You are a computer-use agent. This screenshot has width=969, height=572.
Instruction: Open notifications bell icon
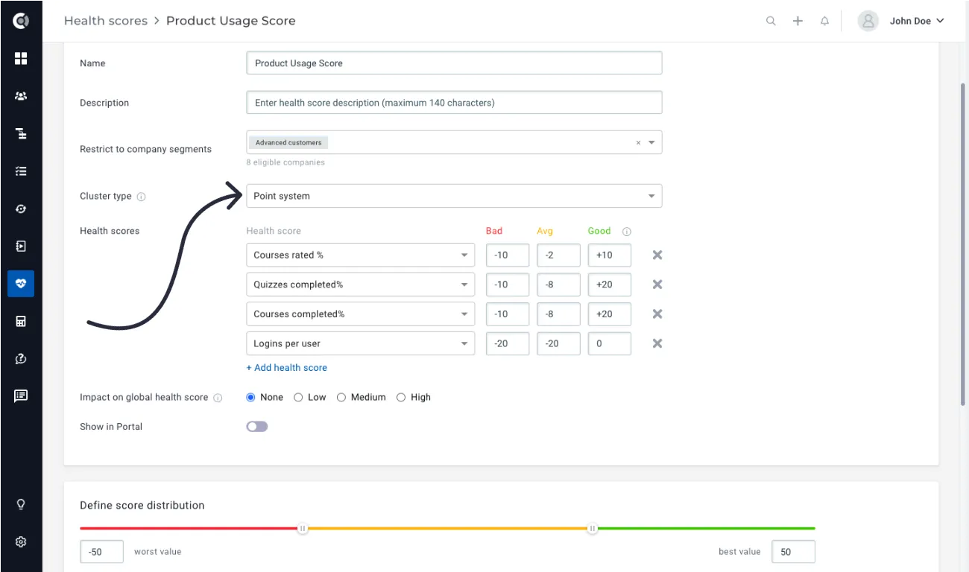tap(824, 21)
